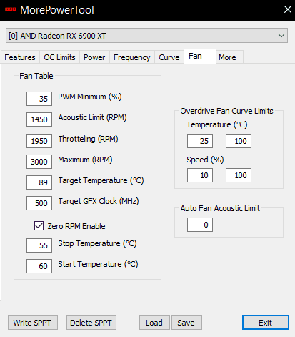Click the Load button

(154, 323)
